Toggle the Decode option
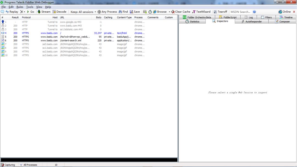This screenshot has width=297, height=167. pos(59,12)
